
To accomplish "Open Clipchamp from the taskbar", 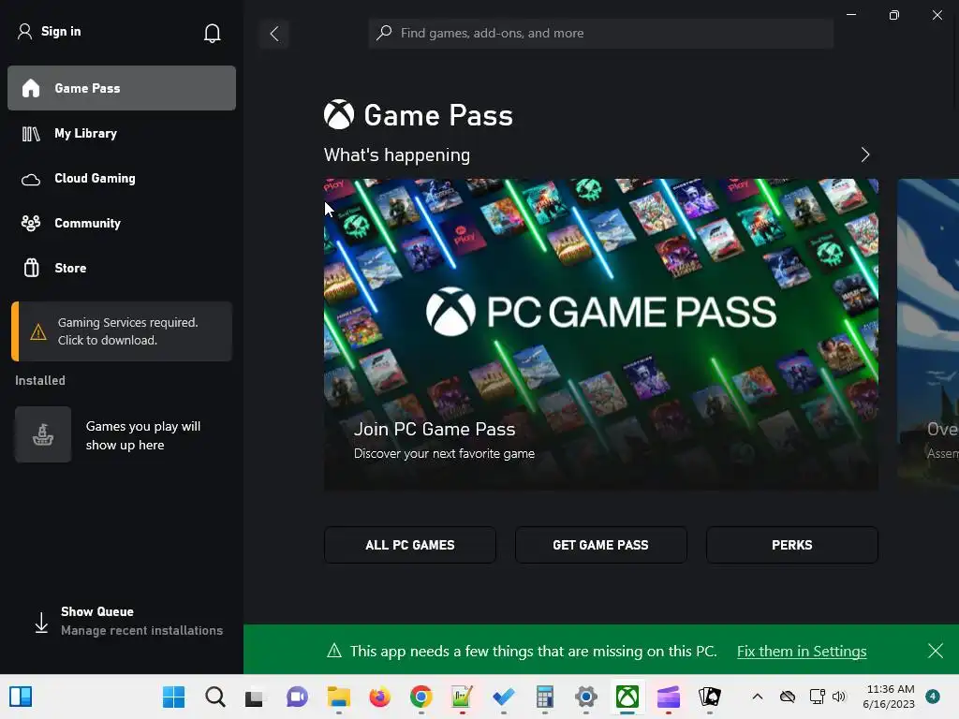I will click(669, 697).
